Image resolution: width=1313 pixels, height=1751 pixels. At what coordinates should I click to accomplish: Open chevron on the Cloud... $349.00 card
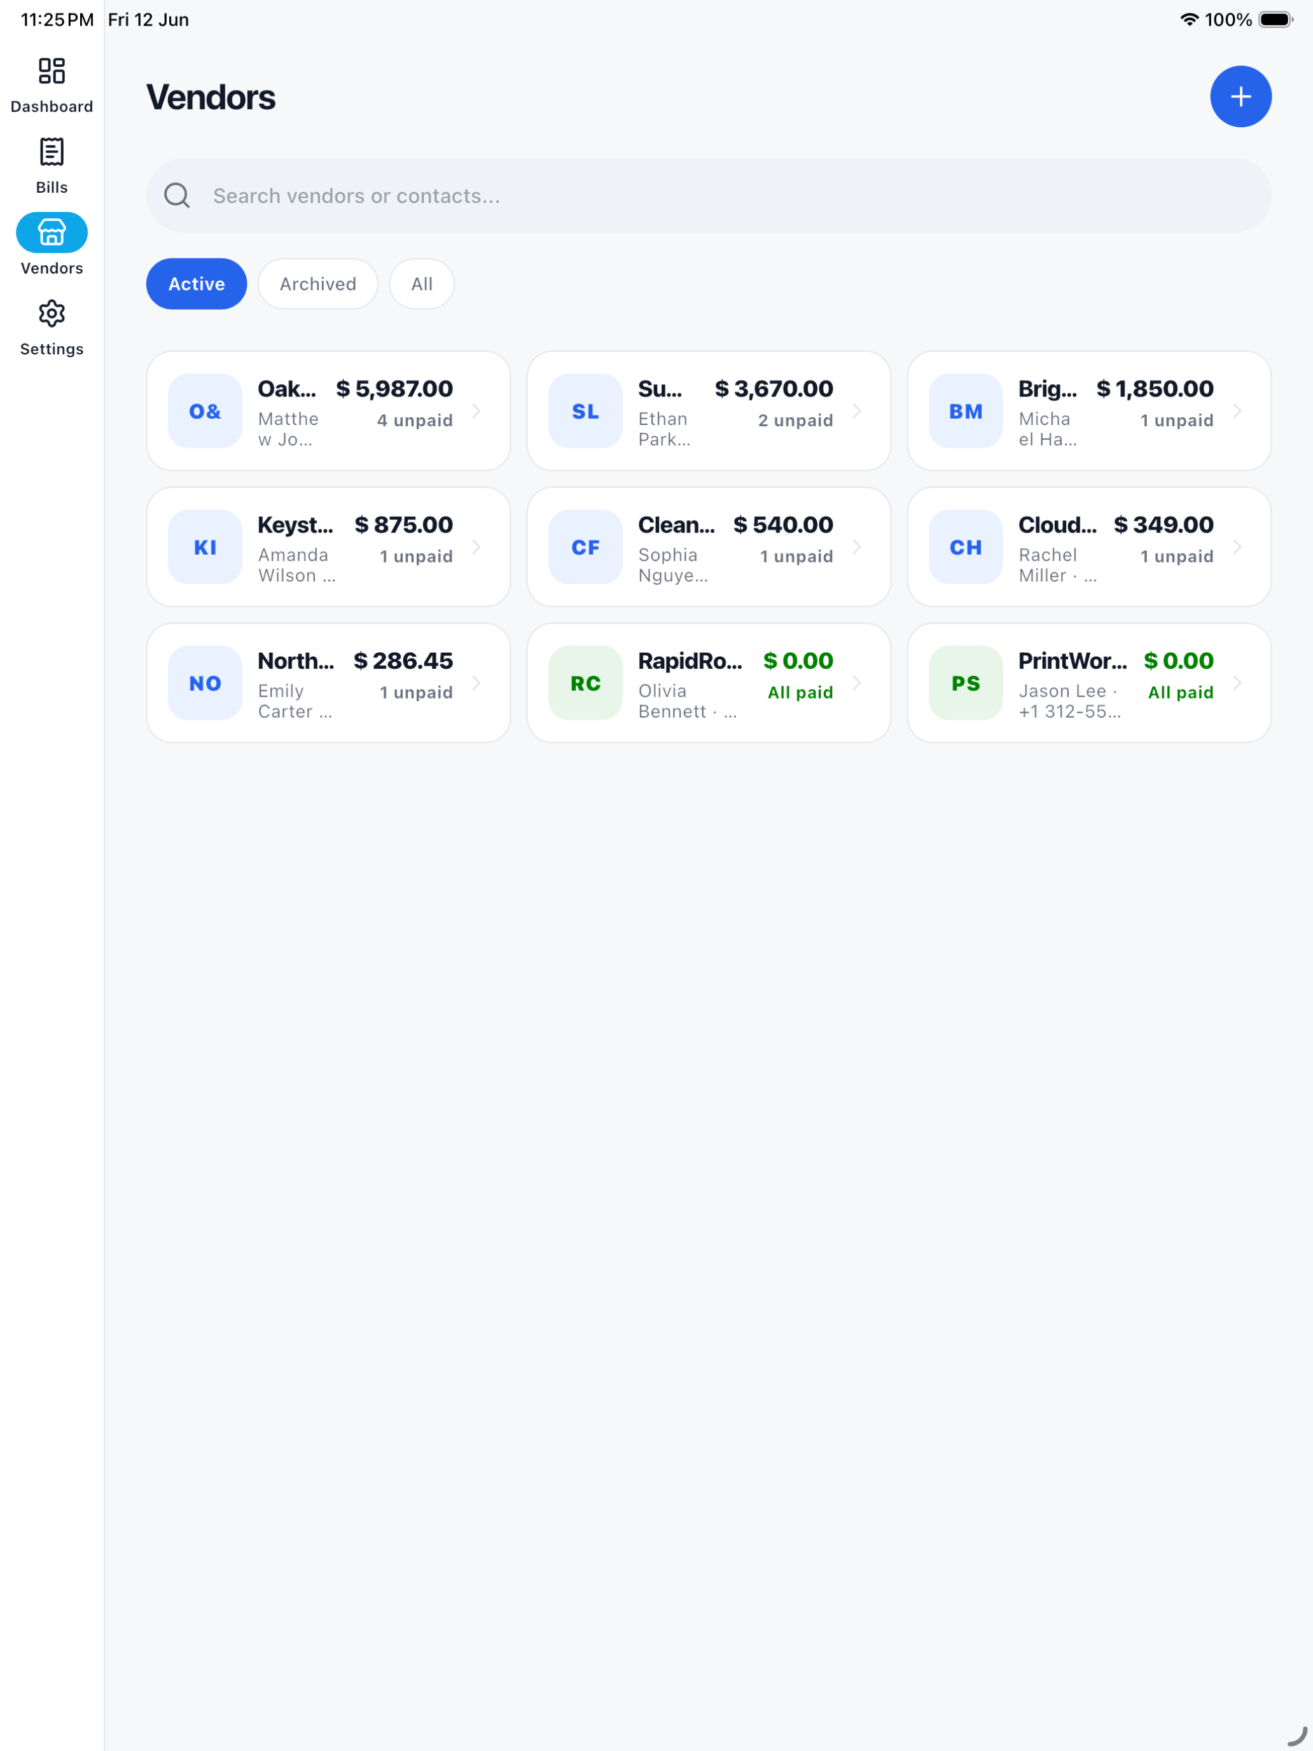pyautogui.click(x=1237, y=547)
